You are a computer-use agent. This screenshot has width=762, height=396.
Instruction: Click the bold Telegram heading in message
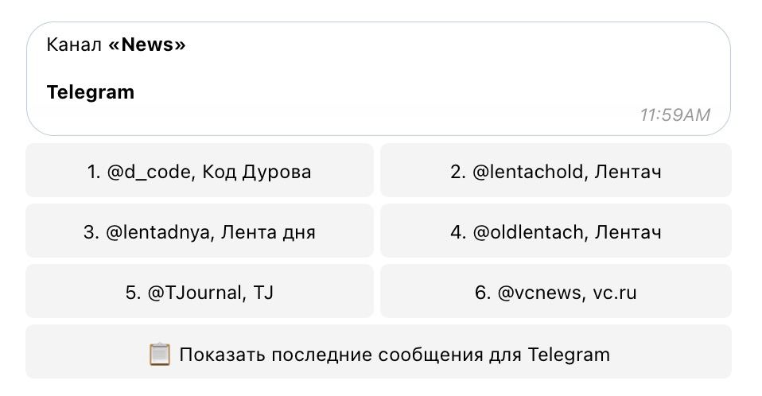(x=91, y=92)
